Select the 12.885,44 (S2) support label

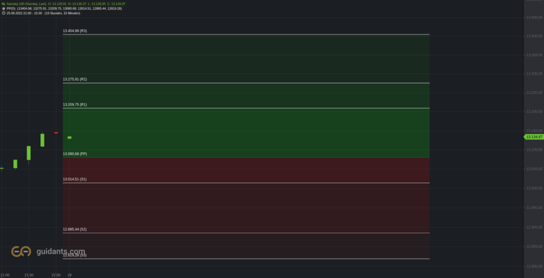74,229
